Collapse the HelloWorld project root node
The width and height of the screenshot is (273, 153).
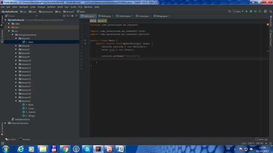click(6, 20)
